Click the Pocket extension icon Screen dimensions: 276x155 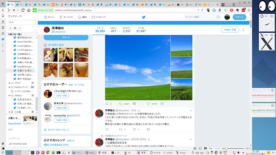pos(232,10)
